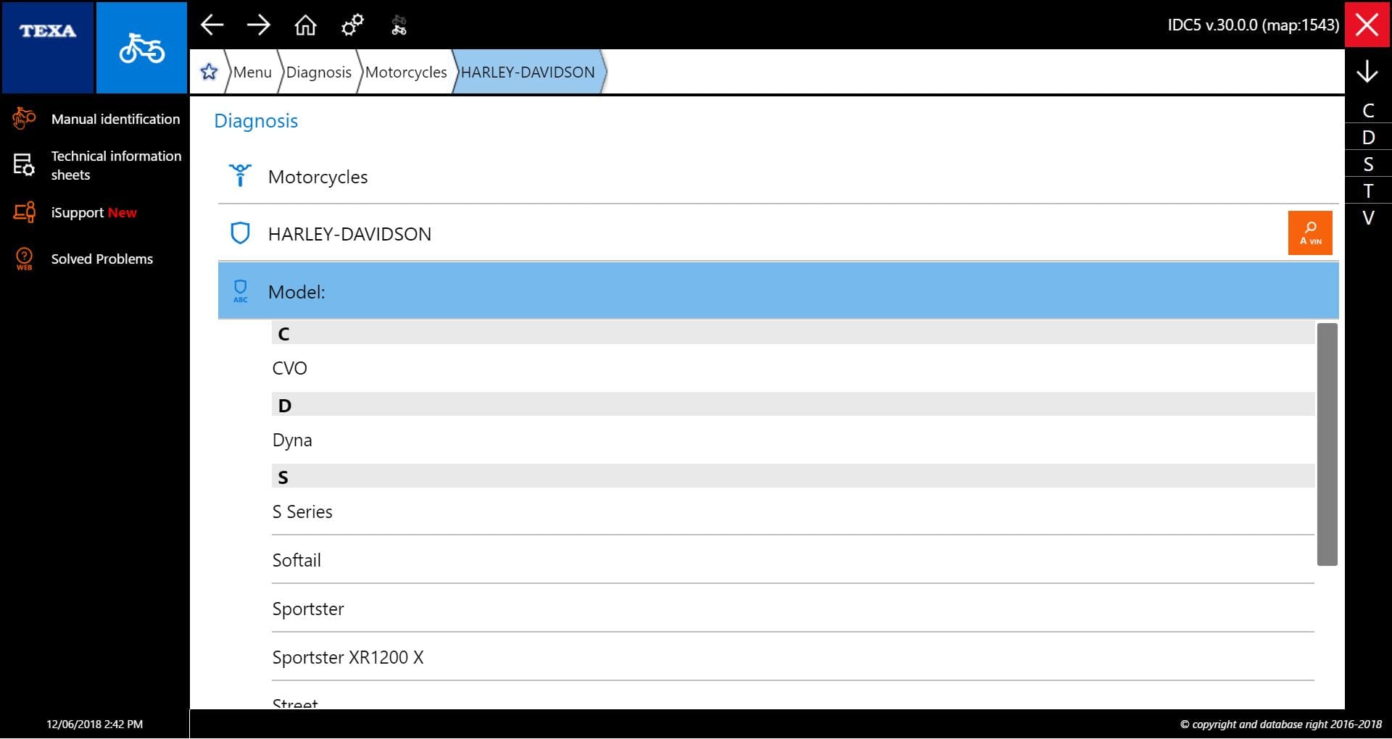Open the settings gear icon
This screenshot has height=739, width=1392.
(352, 25)
